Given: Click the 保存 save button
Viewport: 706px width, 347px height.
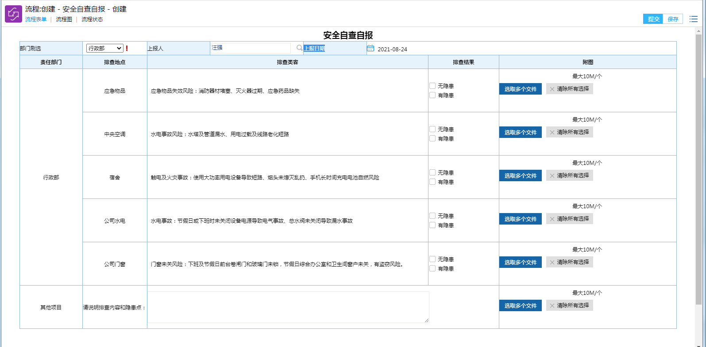Looking at the screenshot, I should [673, 19].
